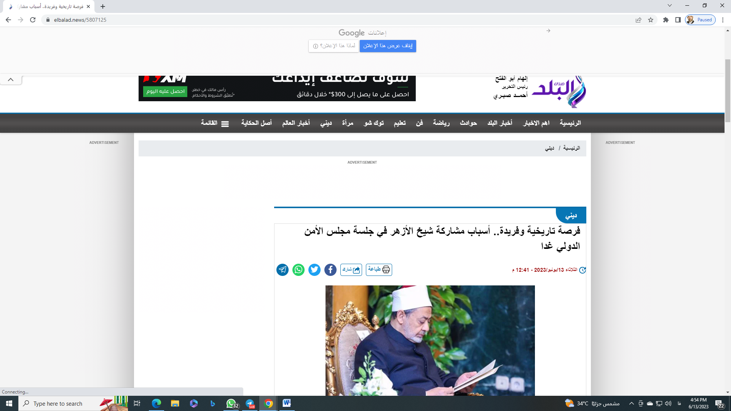
Task: Select الرئيسية main navigation menu item
Action: point(570,123)
